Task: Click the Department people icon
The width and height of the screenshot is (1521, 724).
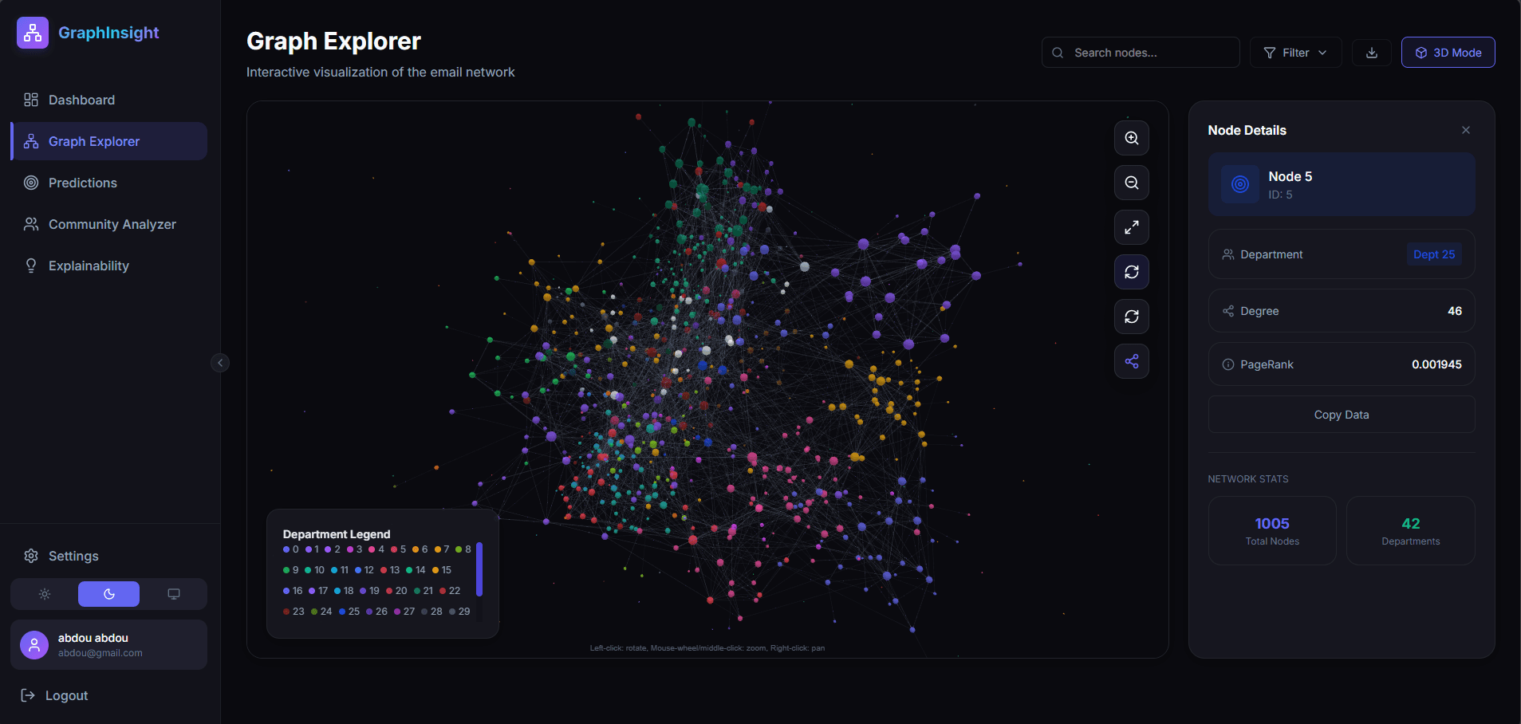Action: coord(1227,254)
